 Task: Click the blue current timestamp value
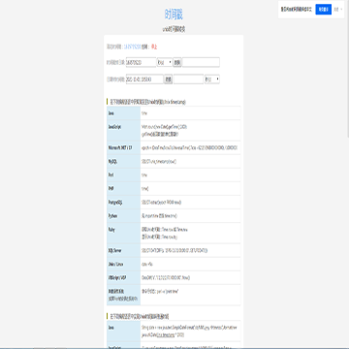click(132, 47)
